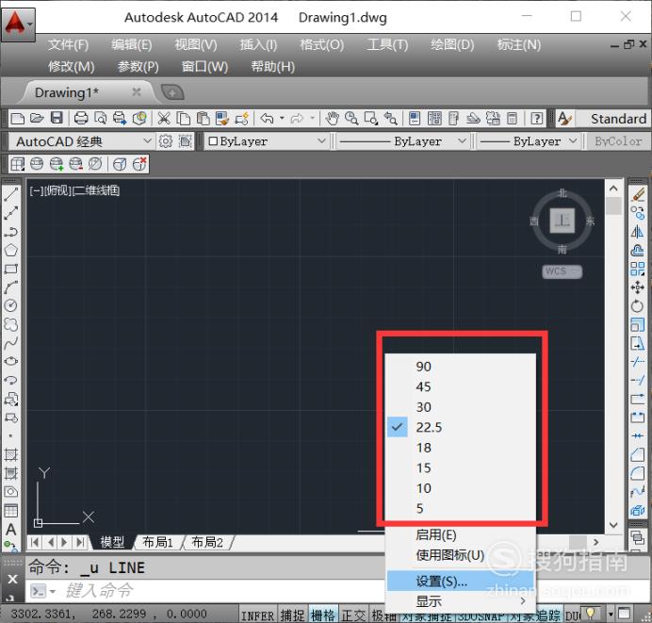Open Plot Preview from the toolbar
This screenshot has height=623, width=652.
click(100, 119)
